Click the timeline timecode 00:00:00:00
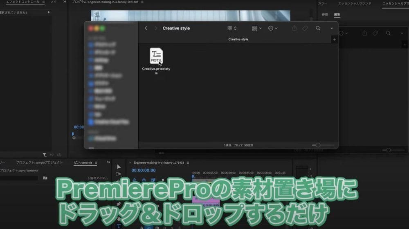This screenshot has height=229, width=409. [x=144, y=170]
